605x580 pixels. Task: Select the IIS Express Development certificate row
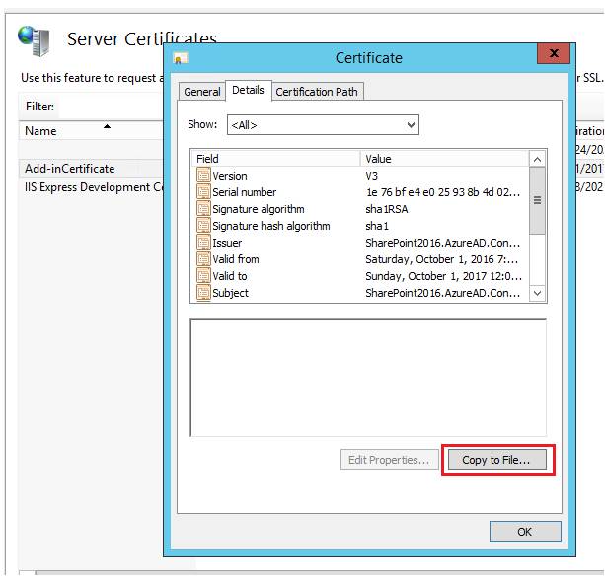(x=91, y=187)
